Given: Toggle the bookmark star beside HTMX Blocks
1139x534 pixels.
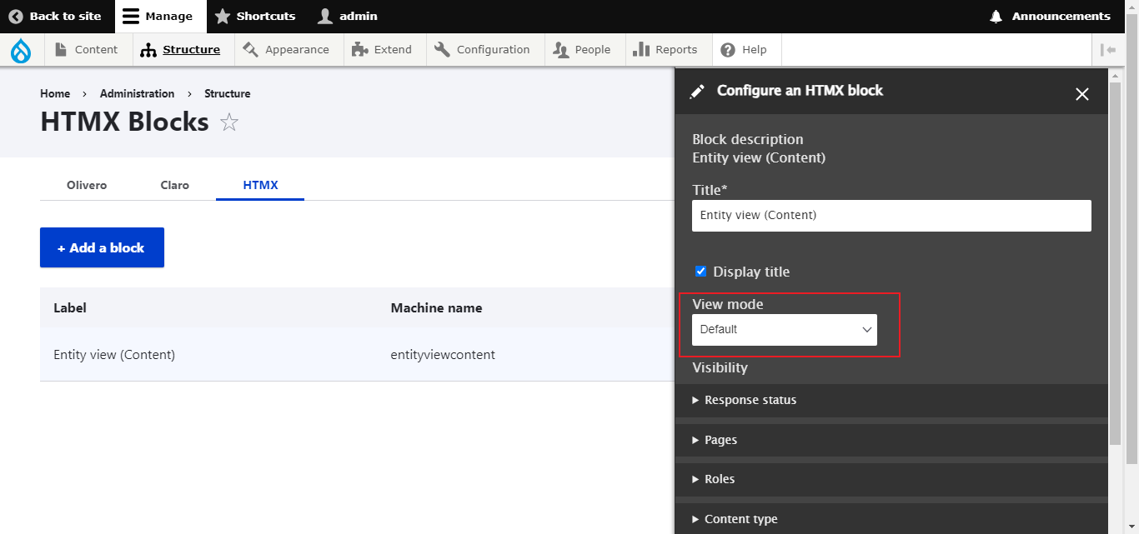Looking at the screenshot, I should point(228,122).
